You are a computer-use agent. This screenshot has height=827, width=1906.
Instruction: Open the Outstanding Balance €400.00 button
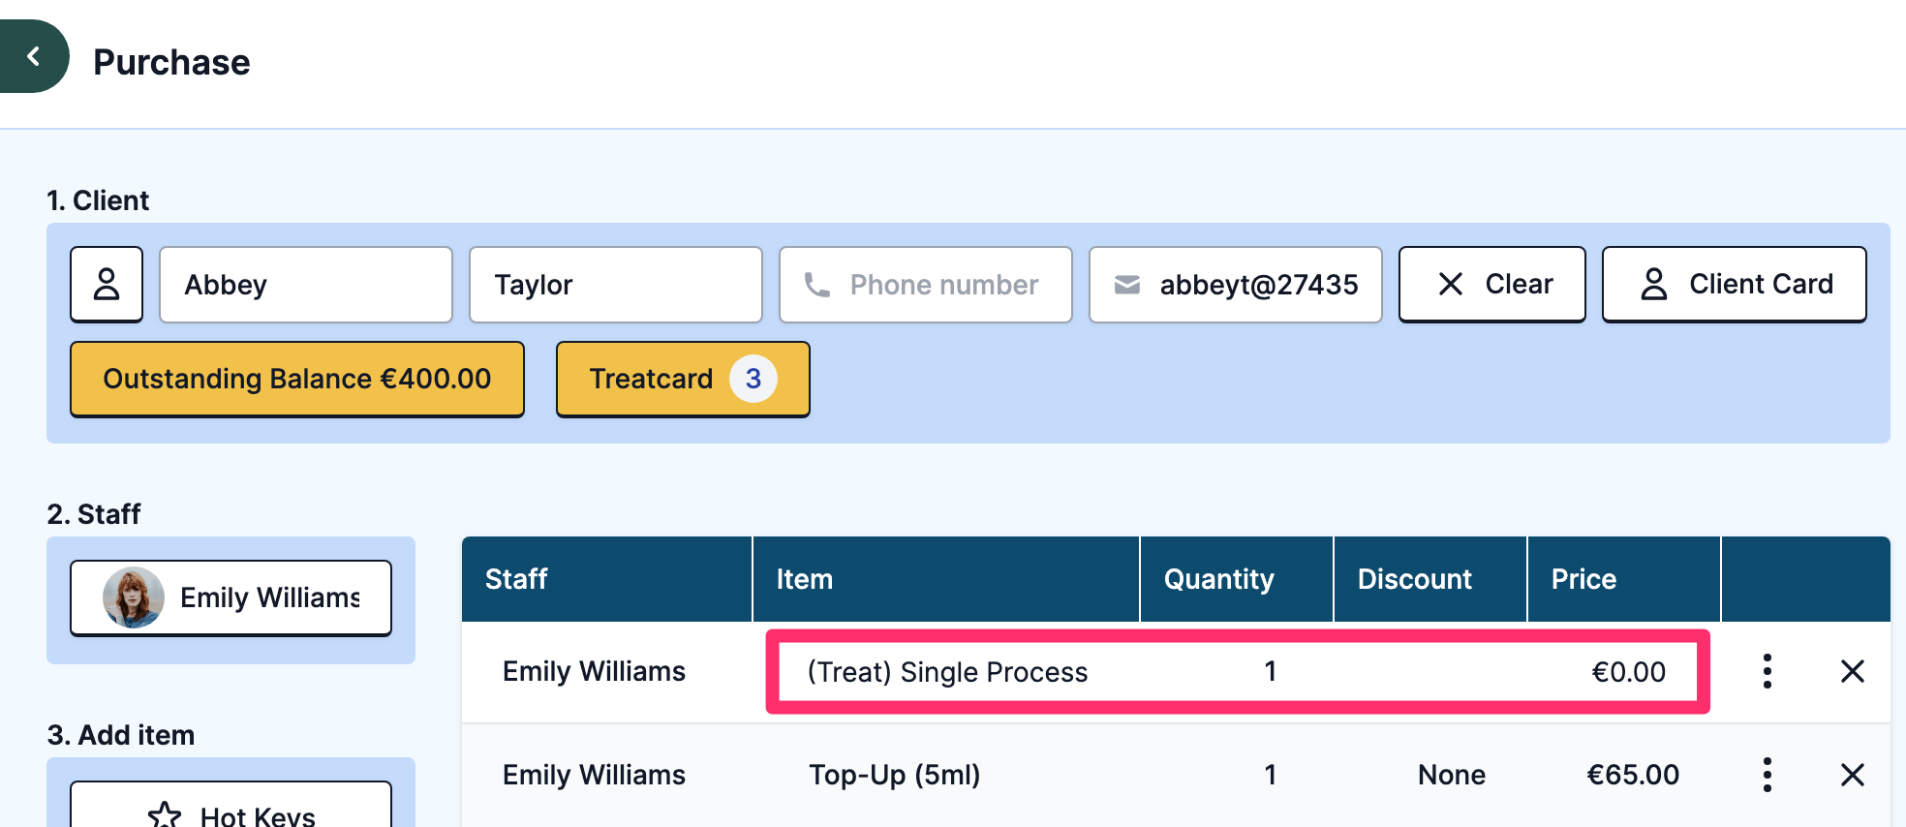click(x=297, y=379)
